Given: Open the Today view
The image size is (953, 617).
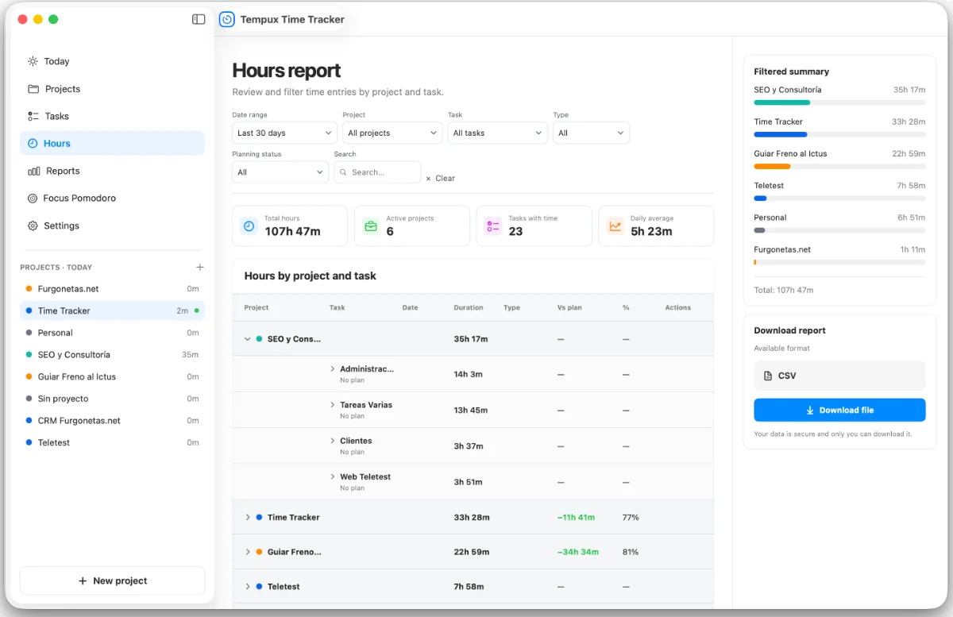Looking at the screenshot, I should tap(112, 61).
